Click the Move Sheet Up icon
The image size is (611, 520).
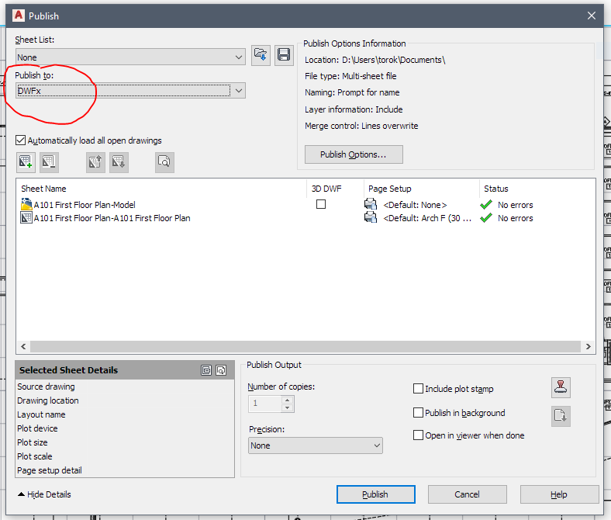pos(95,162)
